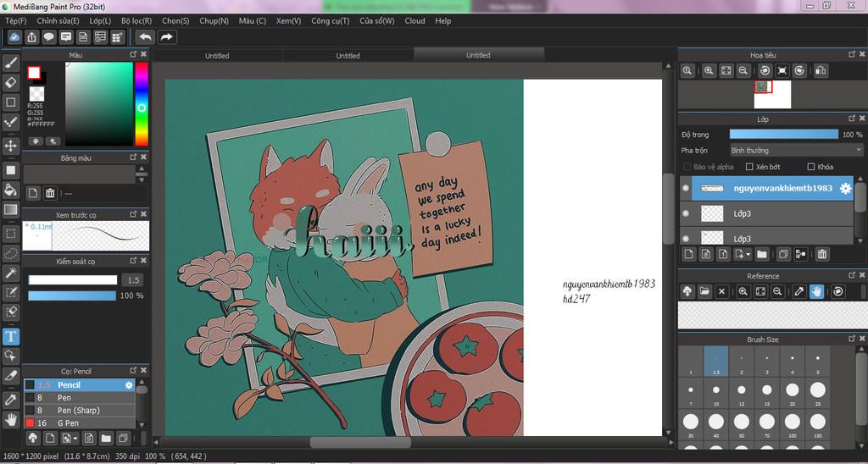The image size is (868, 464).
Task: Adjust the Độ trong opacity slider
Action: (x=784, y=135)
